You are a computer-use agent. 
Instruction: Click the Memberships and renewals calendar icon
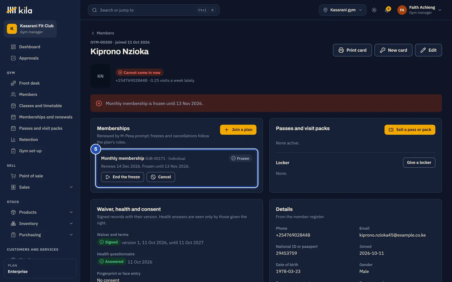(x=13, y=117)
